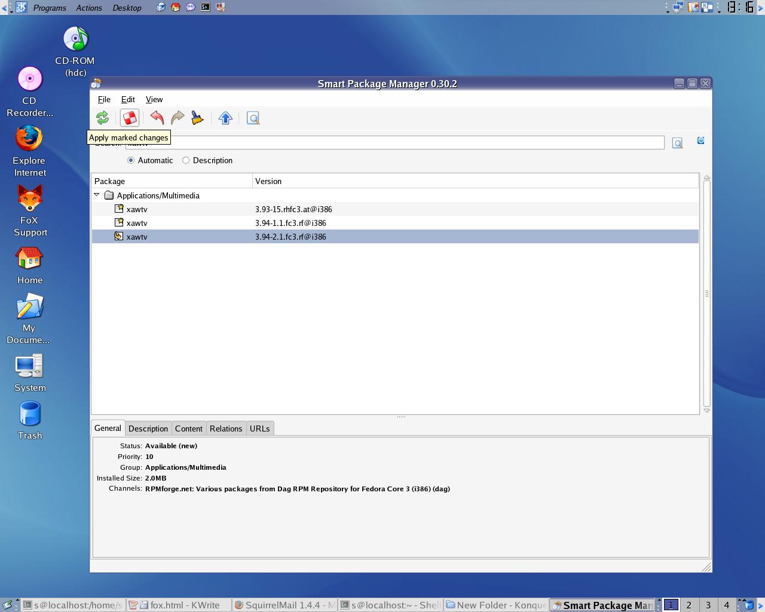Open the KDE K menu button

pyautogui.click(x=21, y=7)
